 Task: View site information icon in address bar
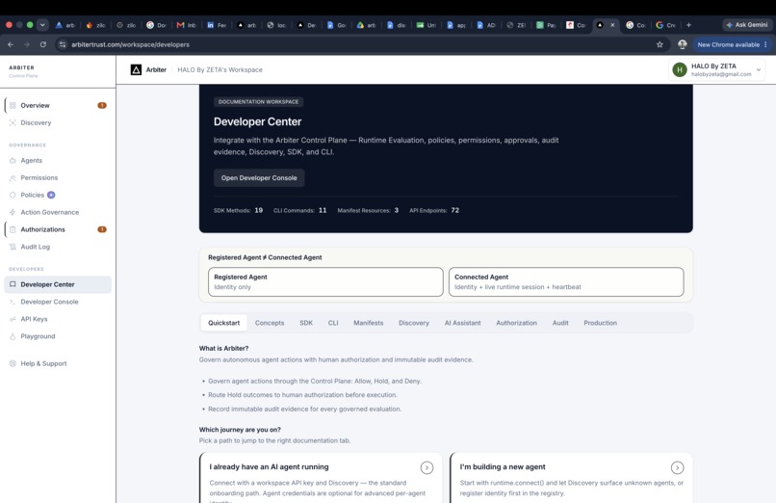point(63,44)
